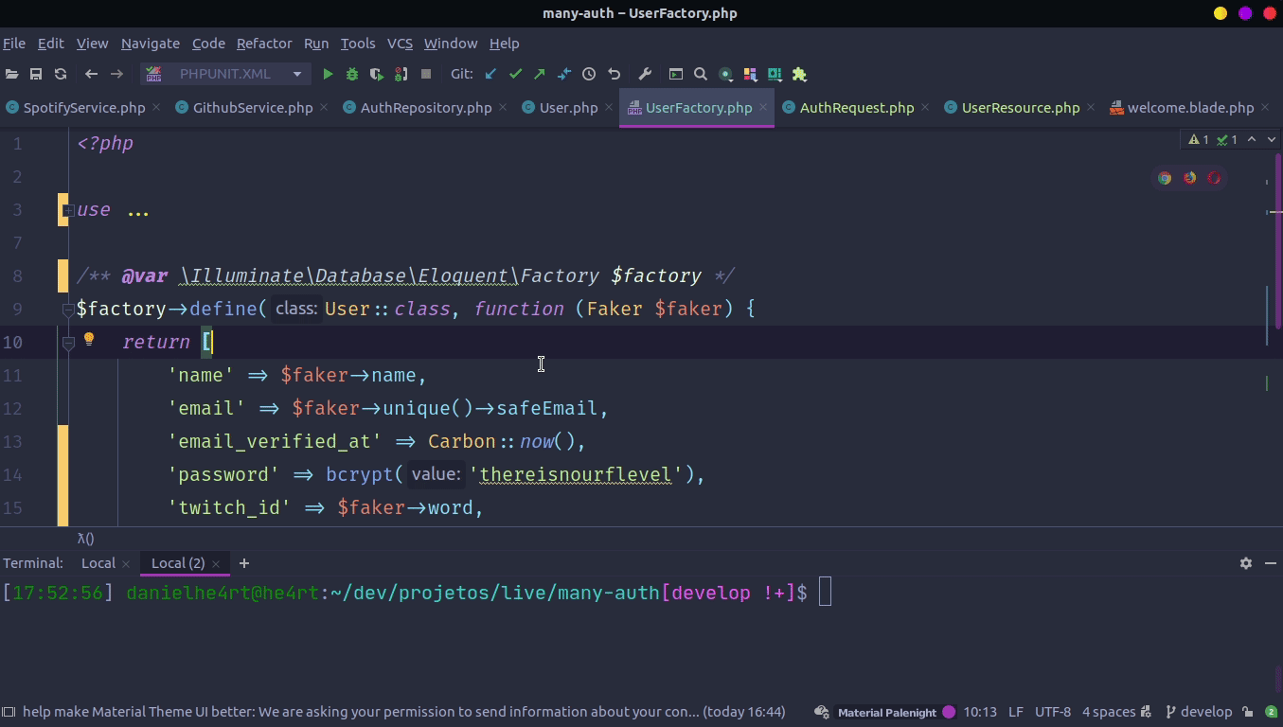Collapse the return array fold marker
The height and width of the screenshot is (727, 1283).
(68, 343)
